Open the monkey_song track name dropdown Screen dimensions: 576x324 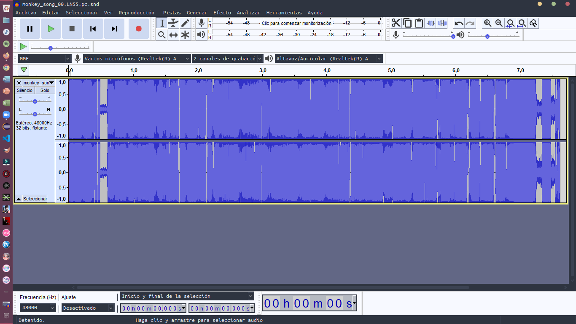[x=39, y=83]
